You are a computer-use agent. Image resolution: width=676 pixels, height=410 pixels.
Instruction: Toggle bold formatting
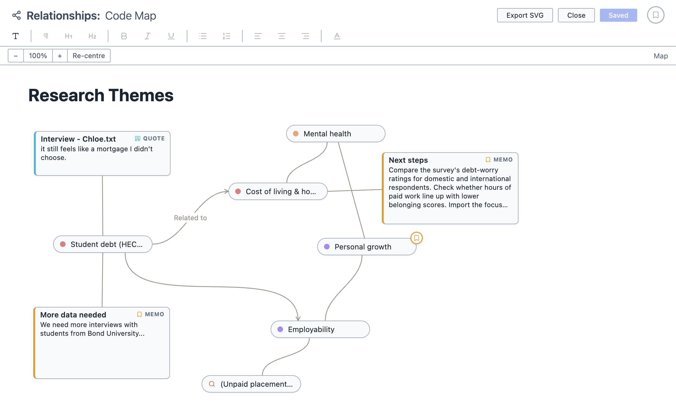tap(124, 36)
